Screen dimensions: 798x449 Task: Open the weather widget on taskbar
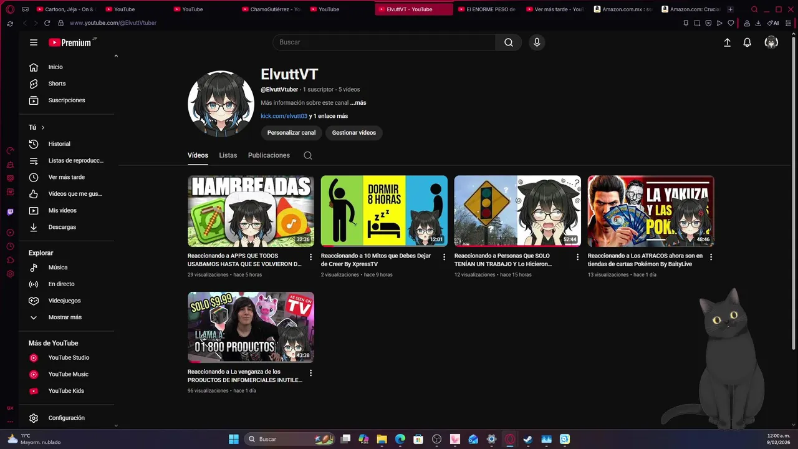(x=34, y=439)
